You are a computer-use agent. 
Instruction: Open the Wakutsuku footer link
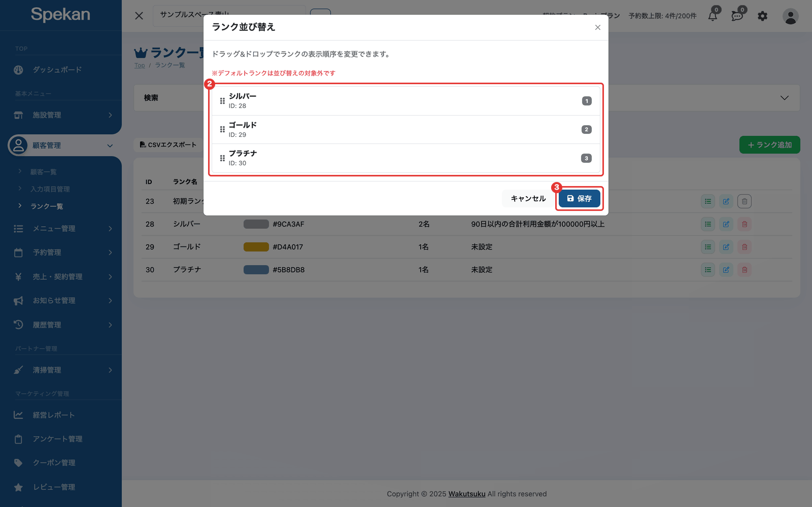[x=467, y=494]
